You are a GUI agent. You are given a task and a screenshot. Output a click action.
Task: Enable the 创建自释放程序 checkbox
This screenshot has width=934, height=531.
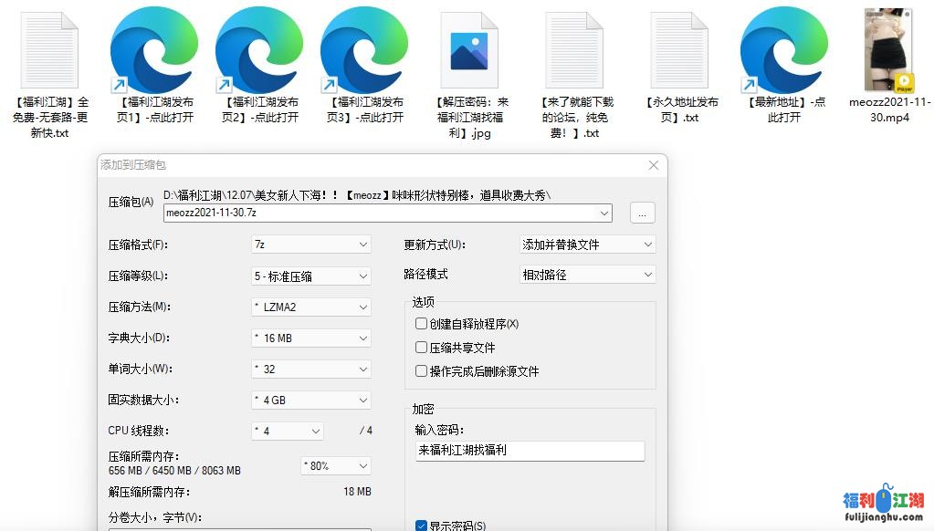coord(421,323)
